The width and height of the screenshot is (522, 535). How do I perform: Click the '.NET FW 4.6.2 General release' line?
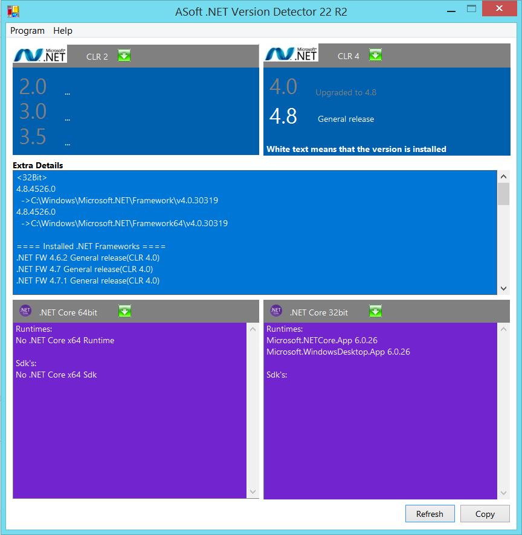tap(88, 258)
